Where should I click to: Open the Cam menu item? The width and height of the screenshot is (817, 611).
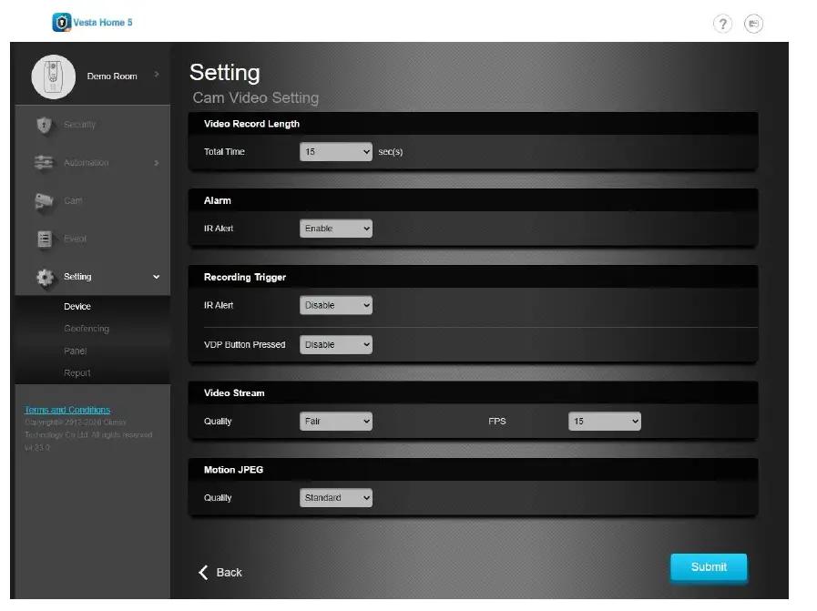point(73,200)
